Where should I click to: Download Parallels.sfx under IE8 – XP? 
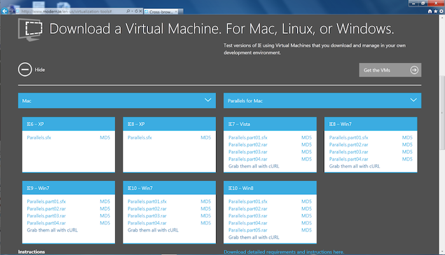140,138
